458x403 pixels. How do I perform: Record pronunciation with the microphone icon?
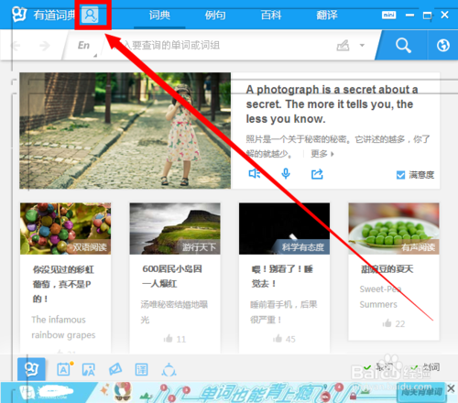[286, 174]
